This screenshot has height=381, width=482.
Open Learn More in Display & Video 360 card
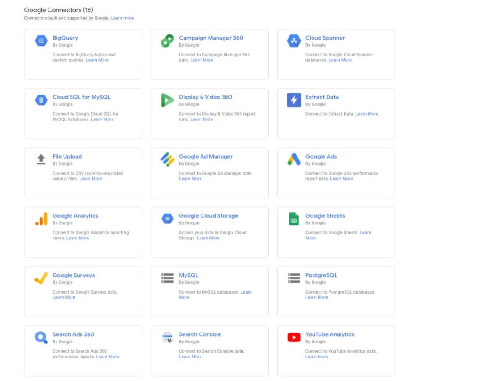[201, 119]
